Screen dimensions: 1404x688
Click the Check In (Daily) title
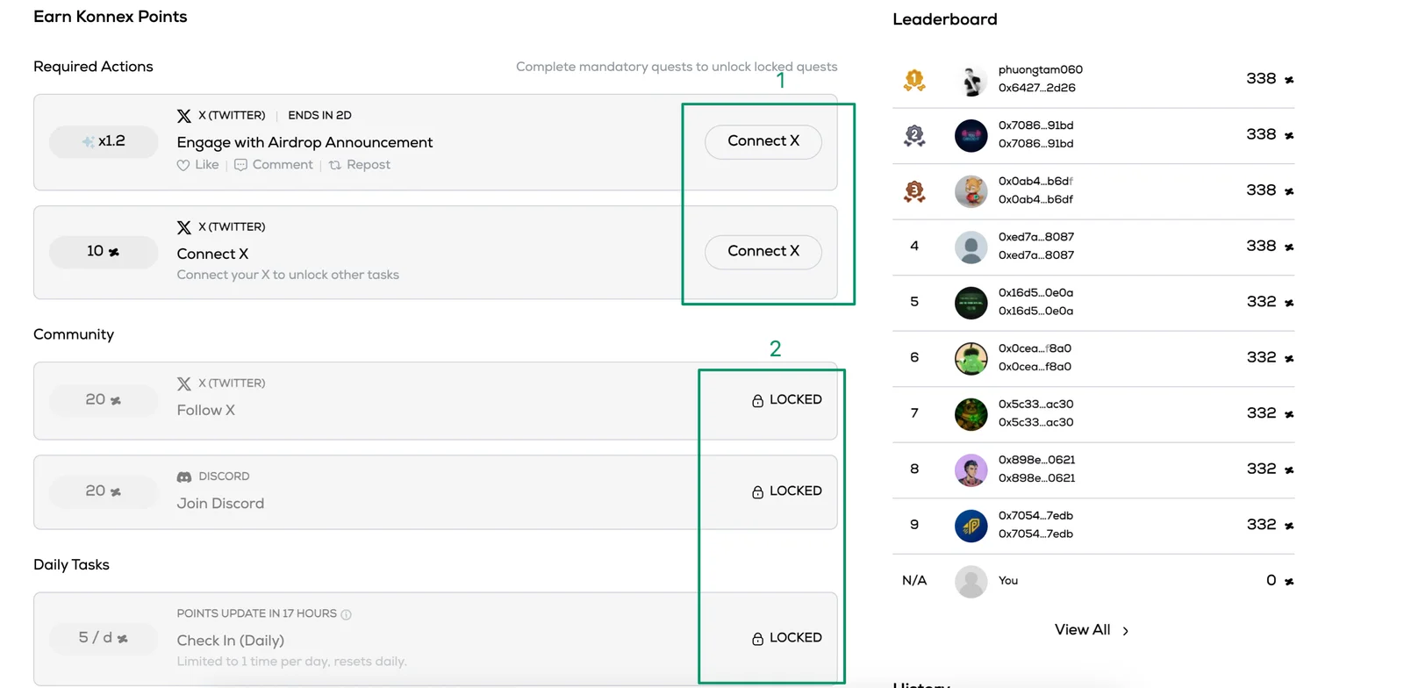(x=231, y=641)
